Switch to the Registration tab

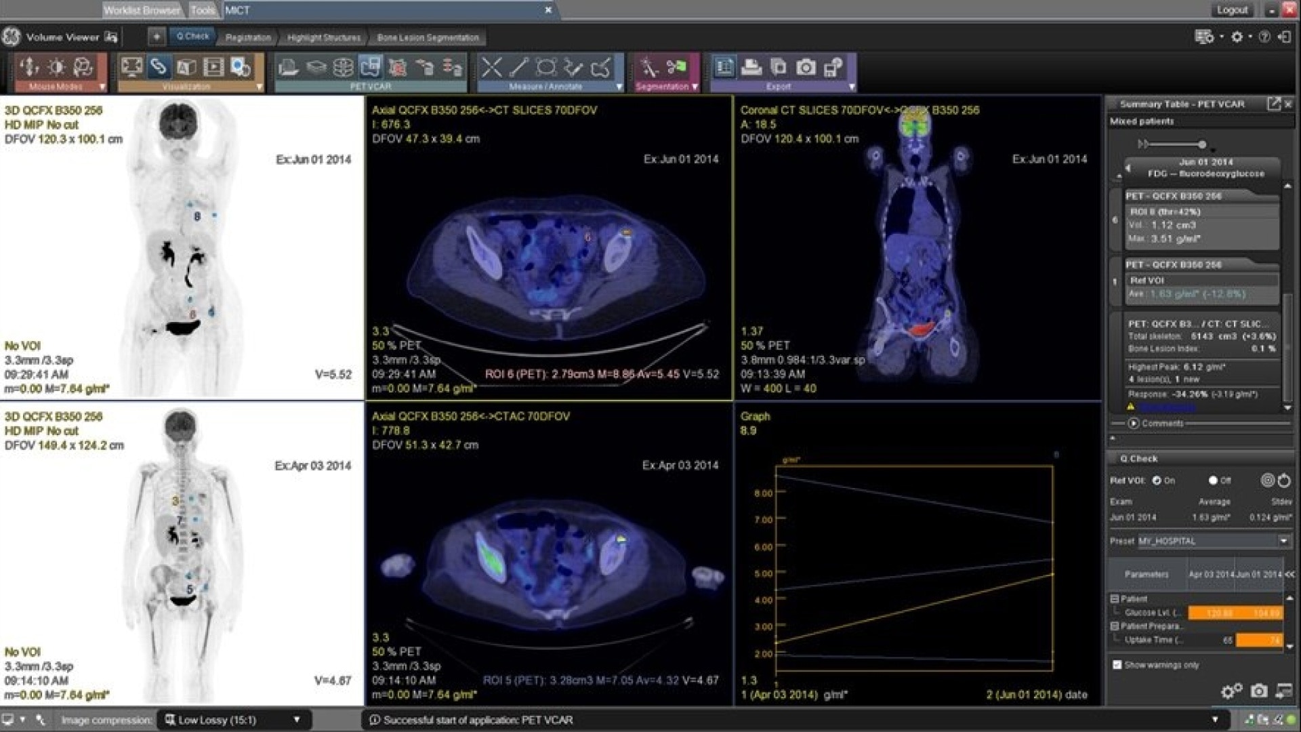click(247, 38)
